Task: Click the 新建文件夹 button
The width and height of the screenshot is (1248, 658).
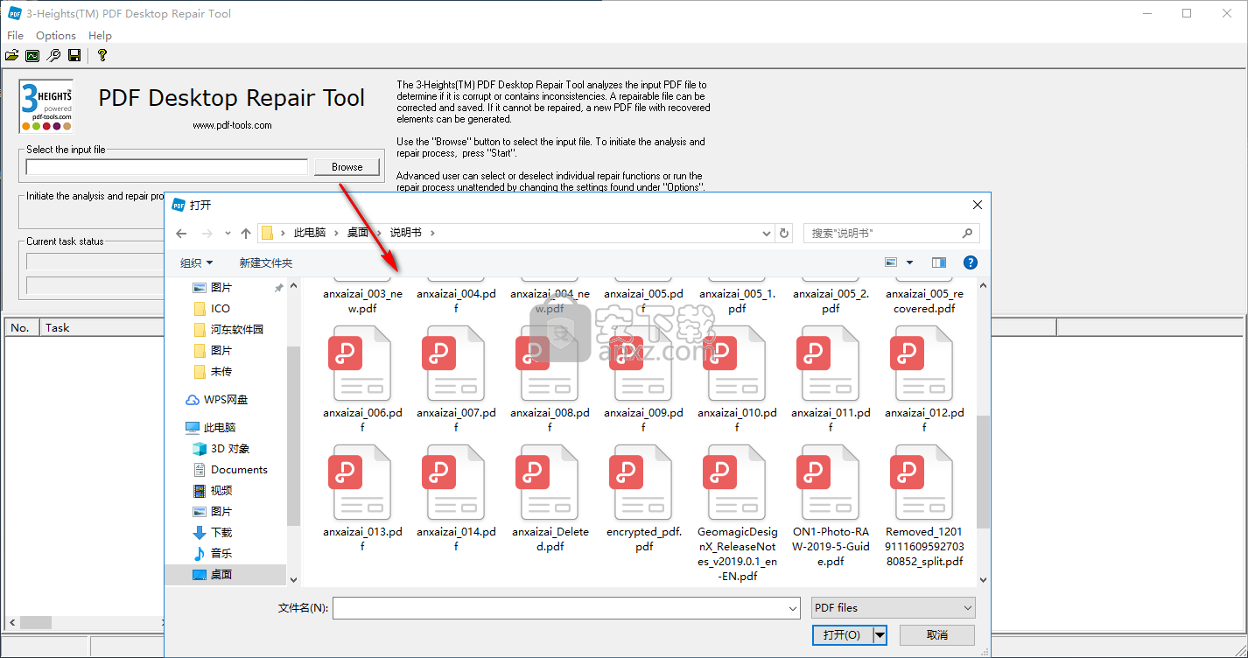Action: coord(266,262)
